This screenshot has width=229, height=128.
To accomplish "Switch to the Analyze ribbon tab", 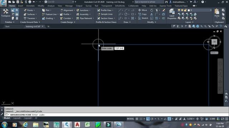I will tap(51, 6).
